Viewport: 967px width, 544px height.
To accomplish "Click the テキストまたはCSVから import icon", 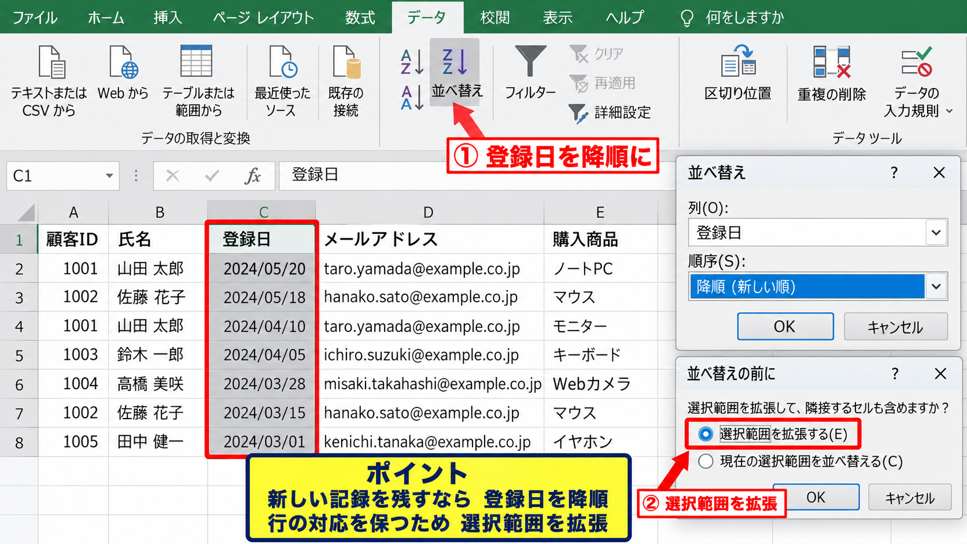I will coord(51,62).
